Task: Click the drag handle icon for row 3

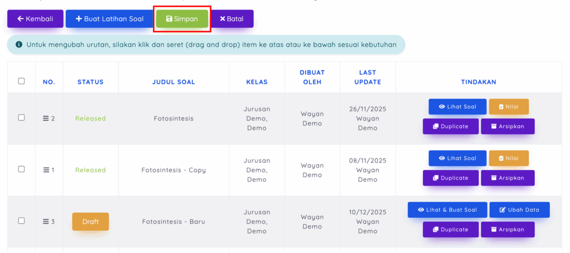Action: tap(46, 222)
